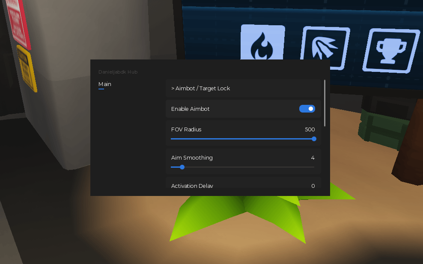
Task: Click the rocket icon on the blue board
Action: tap(325, 48)
